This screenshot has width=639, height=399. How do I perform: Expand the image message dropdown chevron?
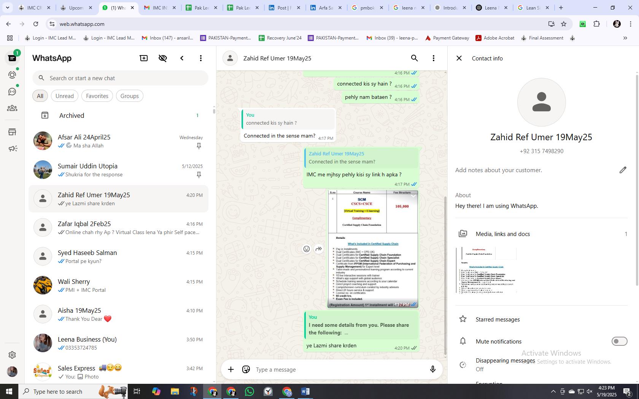[x=413, y=195]
